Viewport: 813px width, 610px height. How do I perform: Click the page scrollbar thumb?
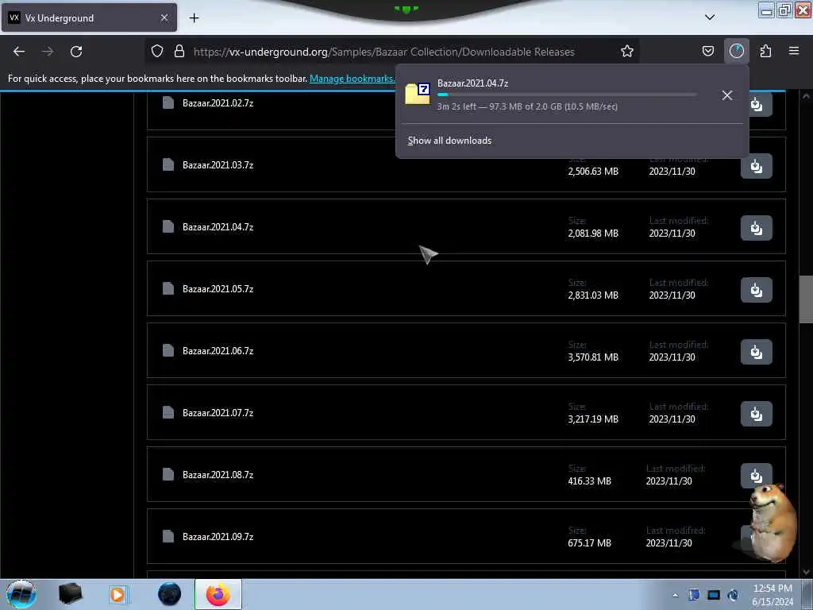tap(806, 299)
